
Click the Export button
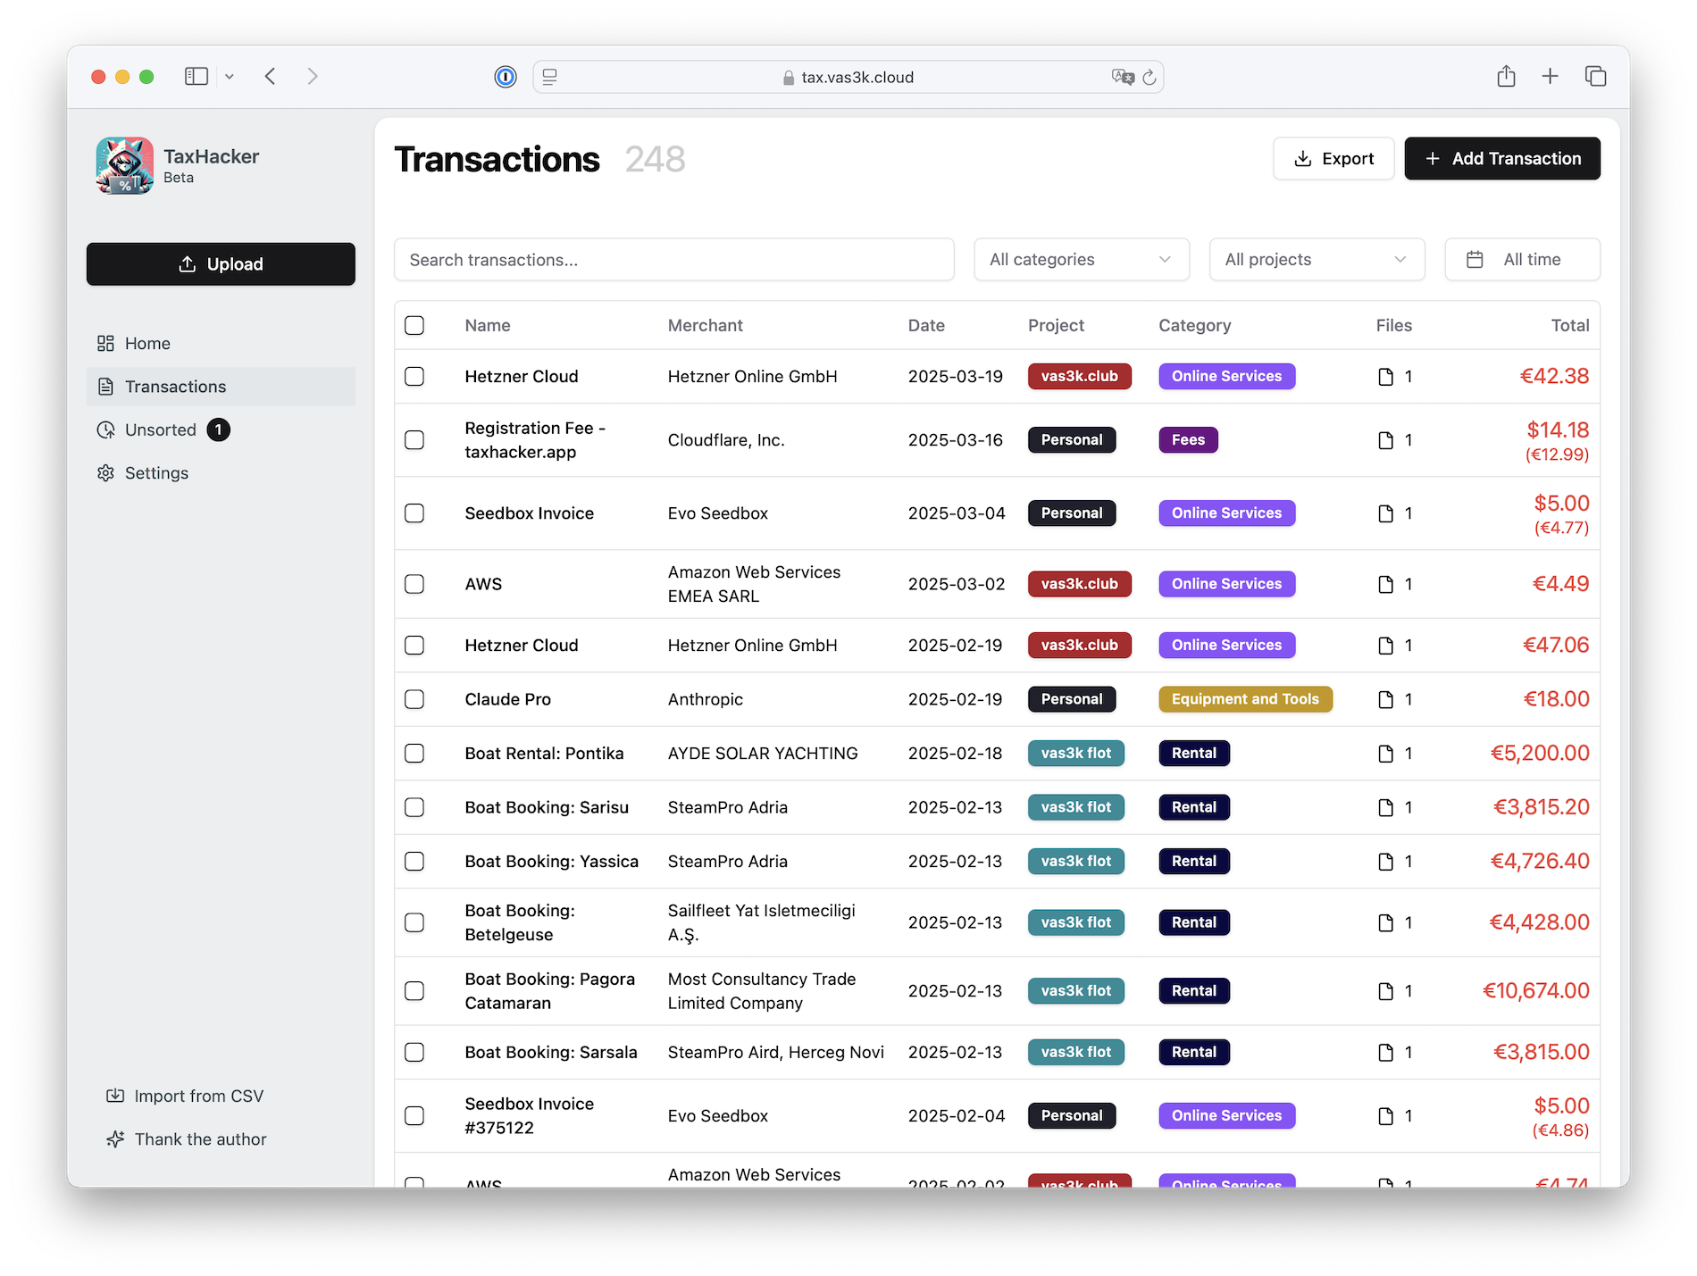click(x=1333, y=159)
